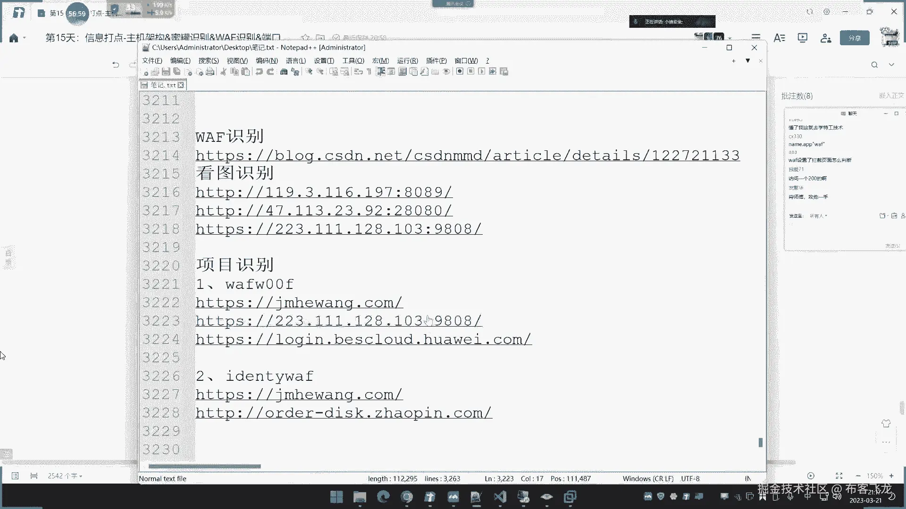The image size is (906, 509).
Task: Click the Print icon in toolbar
Action: click(x=210, y=72)
